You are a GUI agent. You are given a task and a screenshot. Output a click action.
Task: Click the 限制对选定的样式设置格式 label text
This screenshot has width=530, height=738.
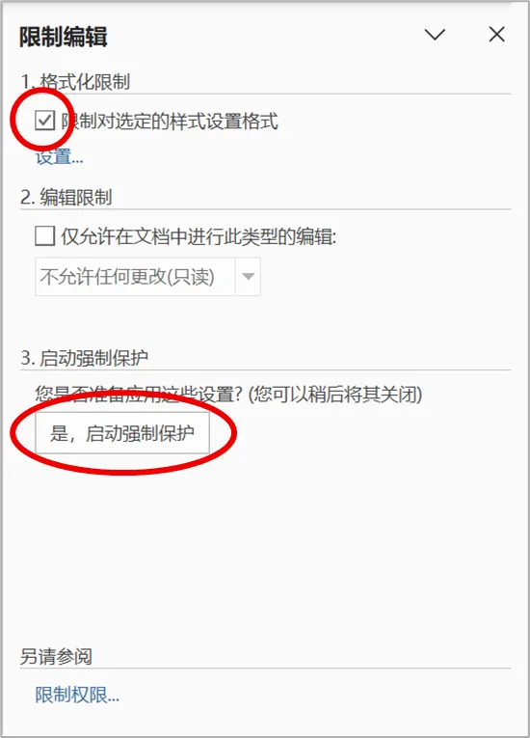click(170, 121)
